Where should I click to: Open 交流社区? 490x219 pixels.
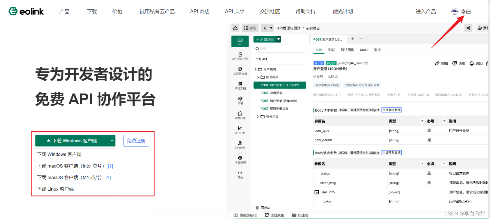click(270, 11)
